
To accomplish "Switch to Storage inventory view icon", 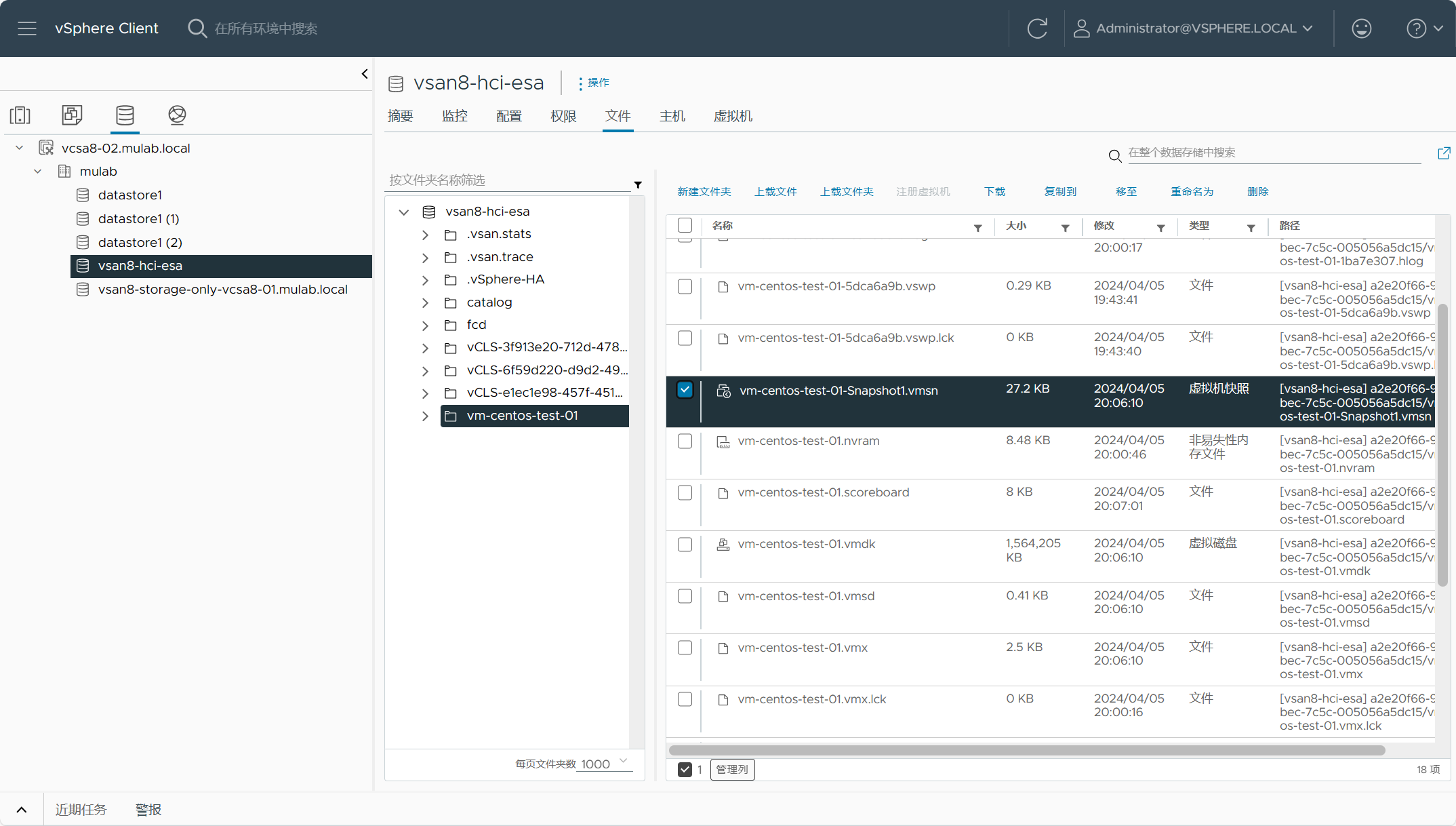I will (125, 115).
